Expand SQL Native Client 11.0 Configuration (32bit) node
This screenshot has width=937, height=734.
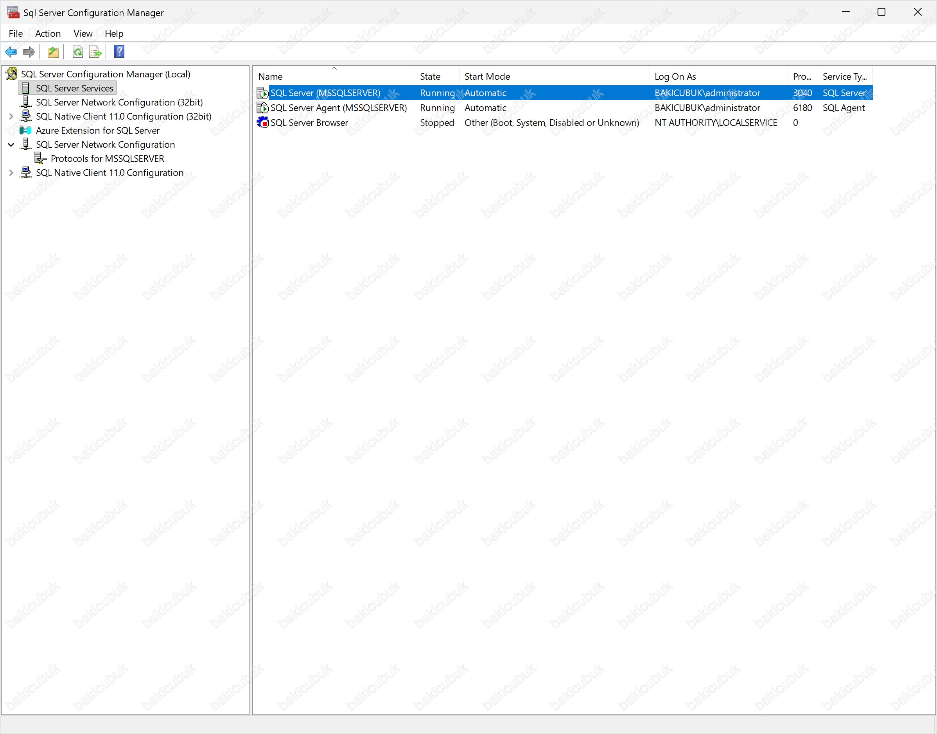[x=11, y=116]
